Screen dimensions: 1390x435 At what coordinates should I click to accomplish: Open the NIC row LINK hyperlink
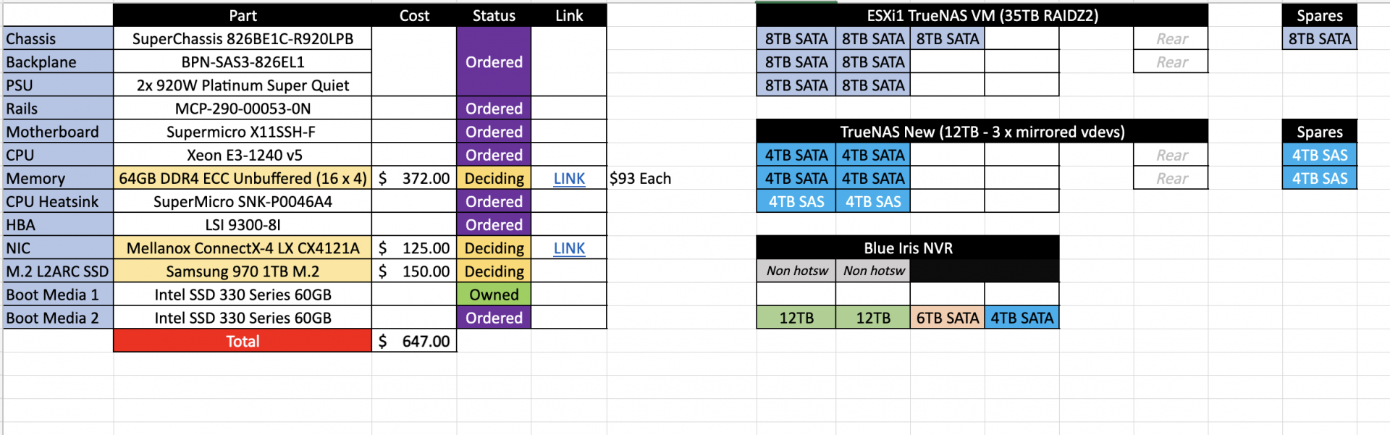tap(569, 248)
